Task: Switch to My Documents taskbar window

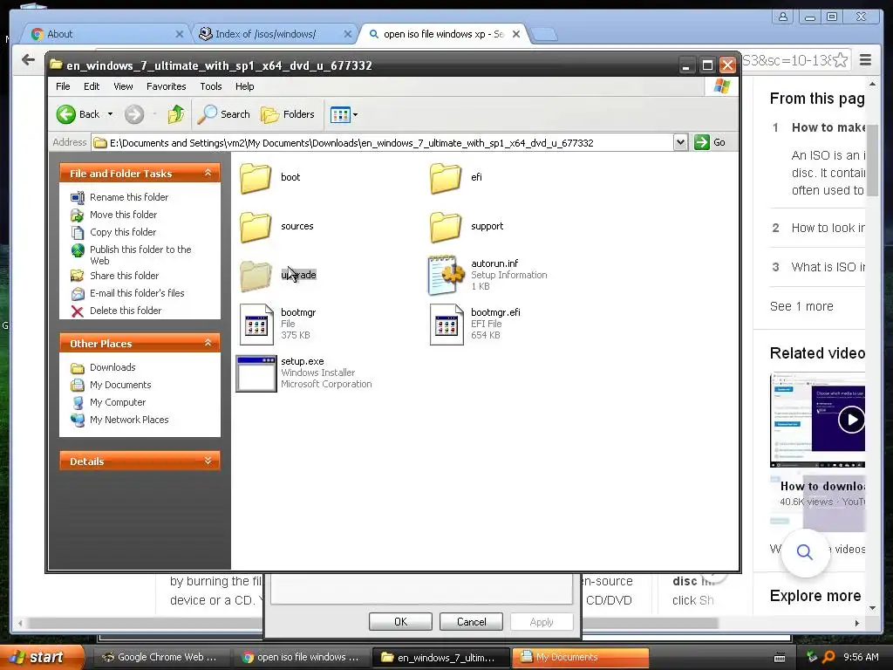Action: pos(580,657)
